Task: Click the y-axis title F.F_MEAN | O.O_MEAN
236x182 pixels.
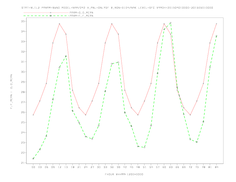Action: coord(11,92)
